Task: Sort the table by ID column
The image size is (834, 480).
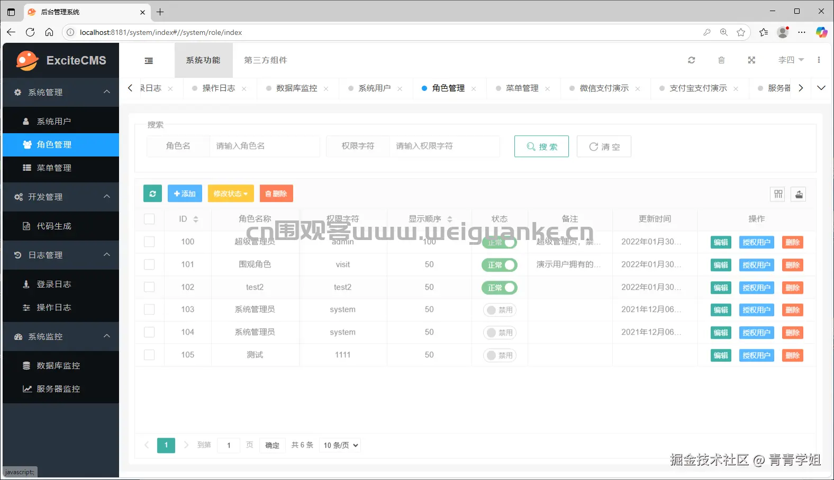Action: point(196,219)
